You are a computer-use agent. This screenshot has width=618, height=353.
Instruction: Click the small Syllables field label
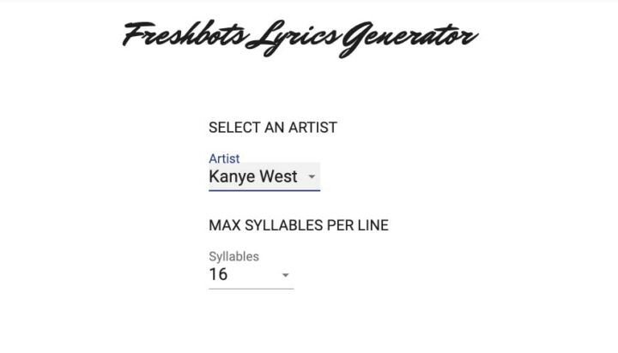233,256
